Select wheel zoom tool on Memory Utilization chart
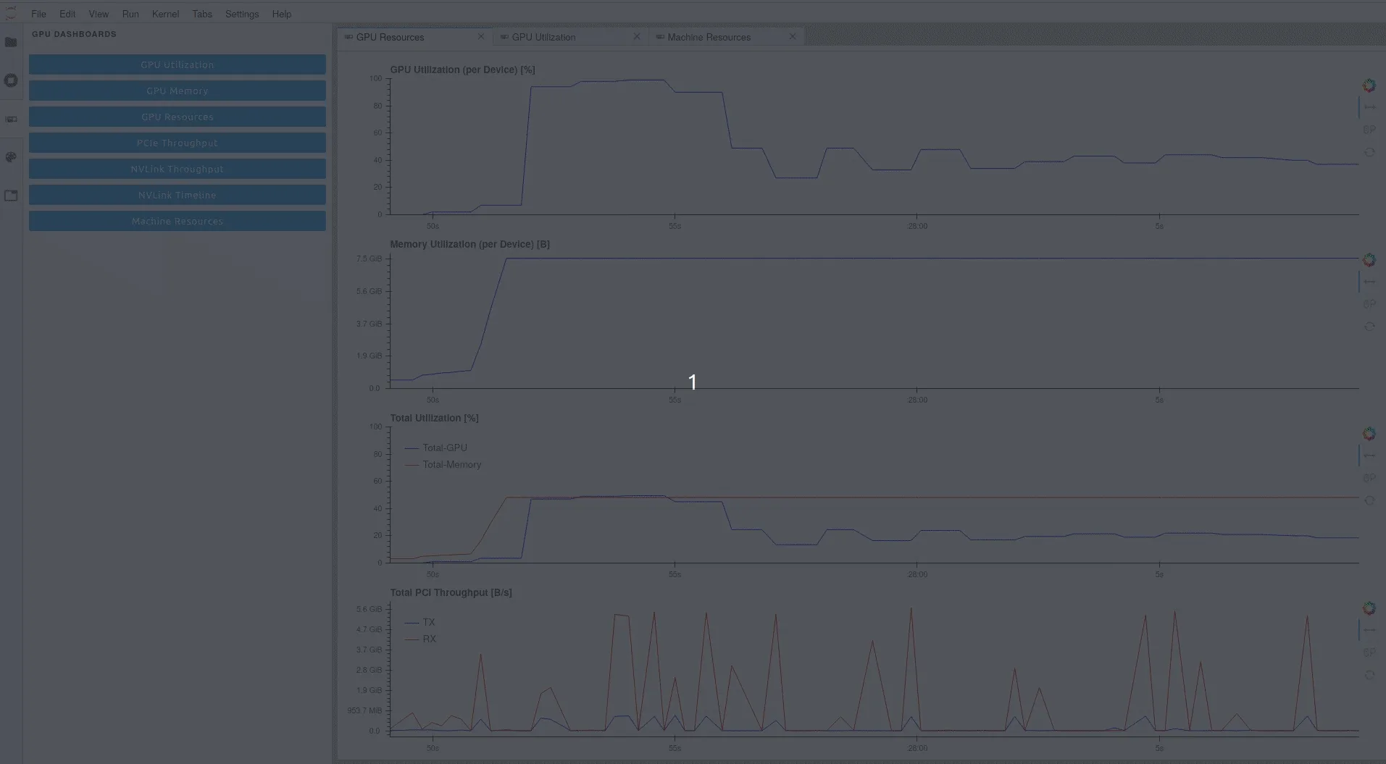This screenshot has width=1386, height=764. (1369, 304)
